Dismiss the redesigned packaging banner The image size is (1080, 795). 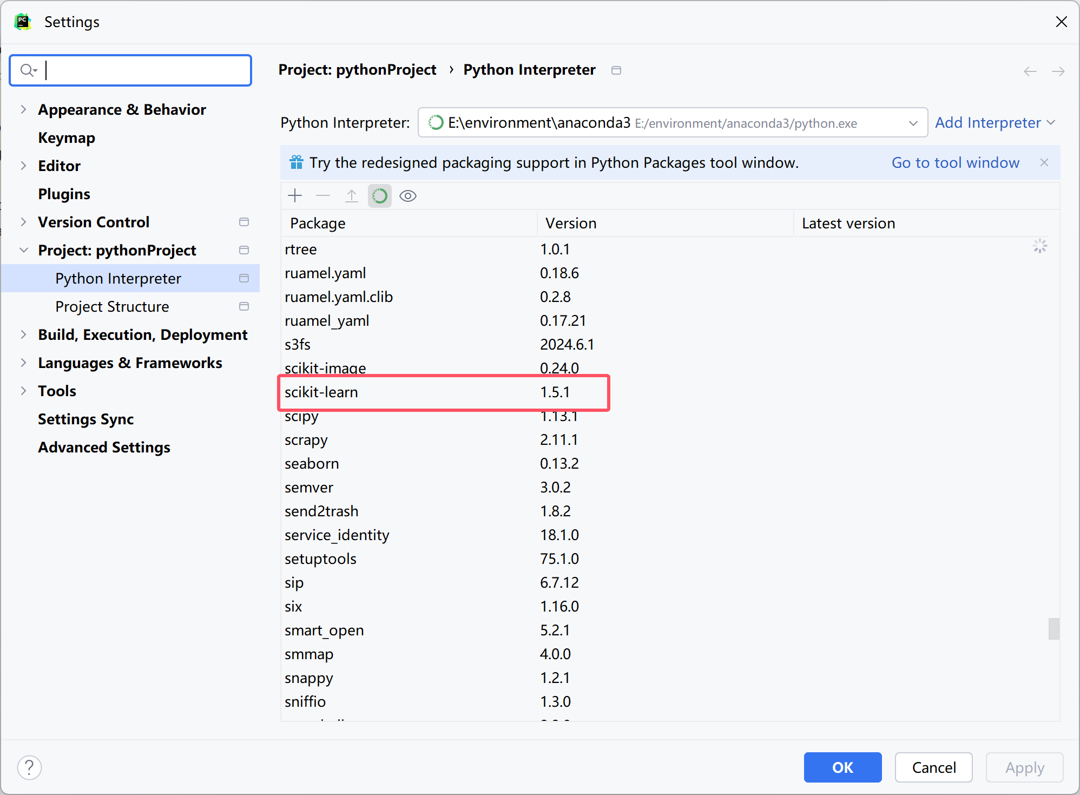pos(1044,162)
